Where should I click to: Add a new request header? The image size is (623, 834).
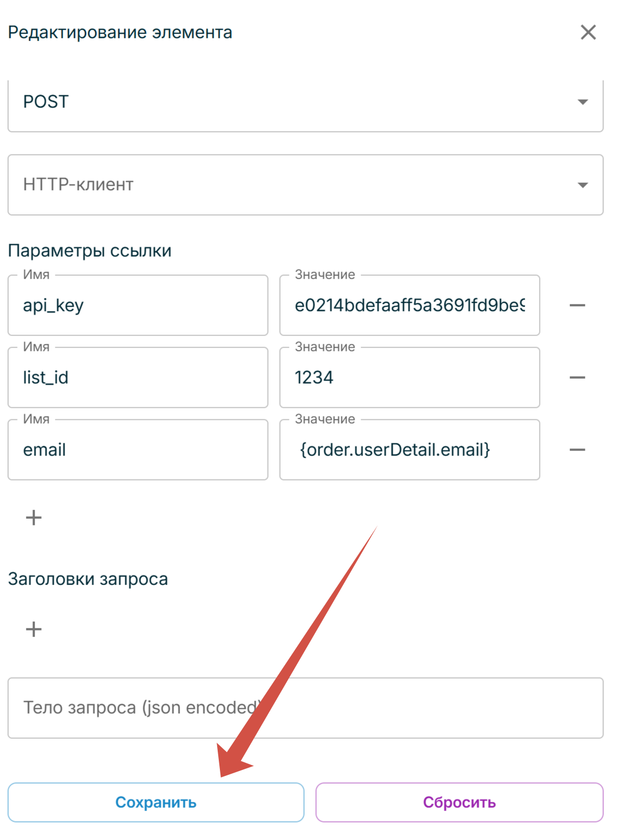tap(34, 629)
